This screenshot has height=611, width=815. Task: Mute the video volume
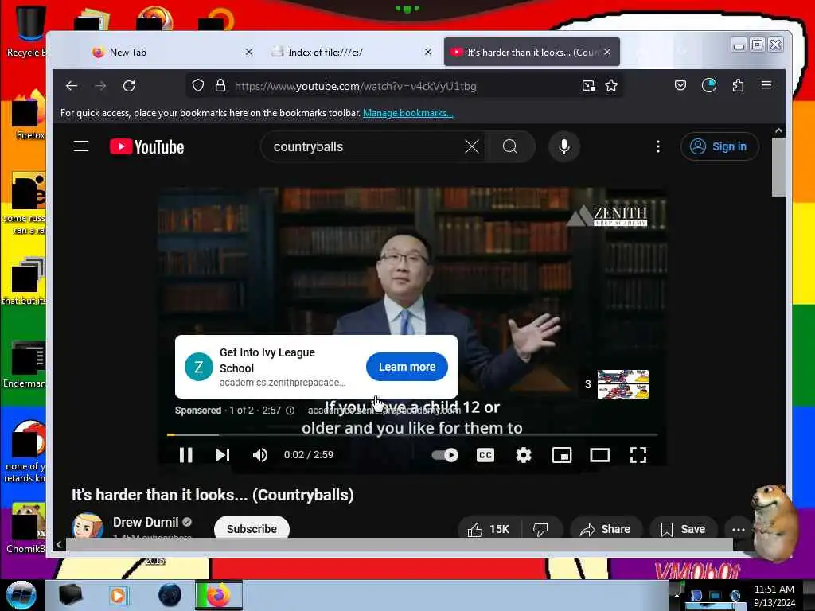coord(260,455)
